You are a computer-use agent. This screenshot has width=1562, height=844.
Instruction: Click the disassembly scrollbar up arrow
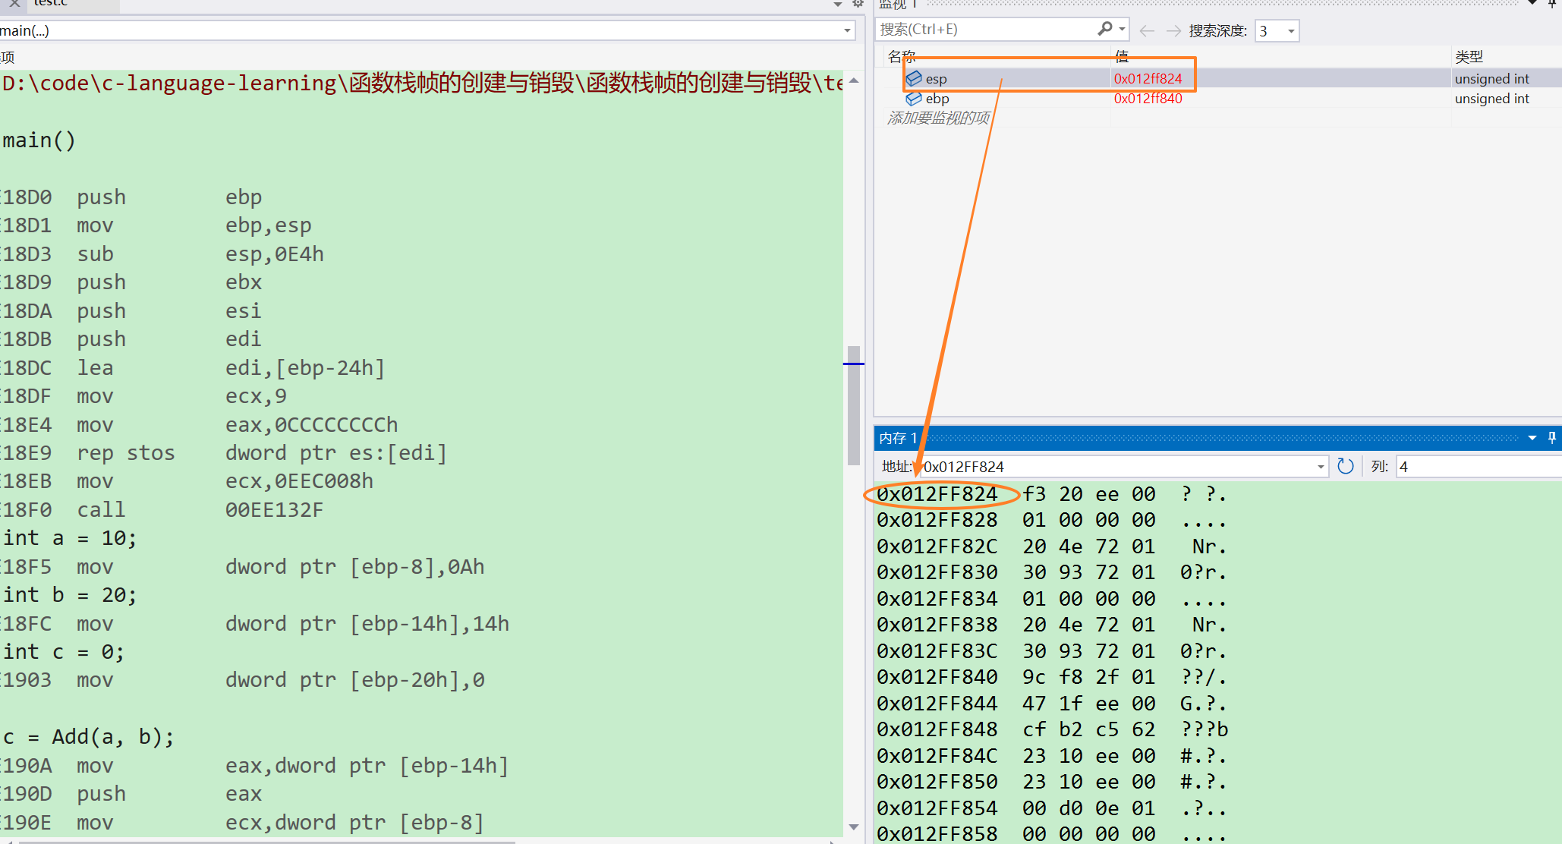[854, 80]
